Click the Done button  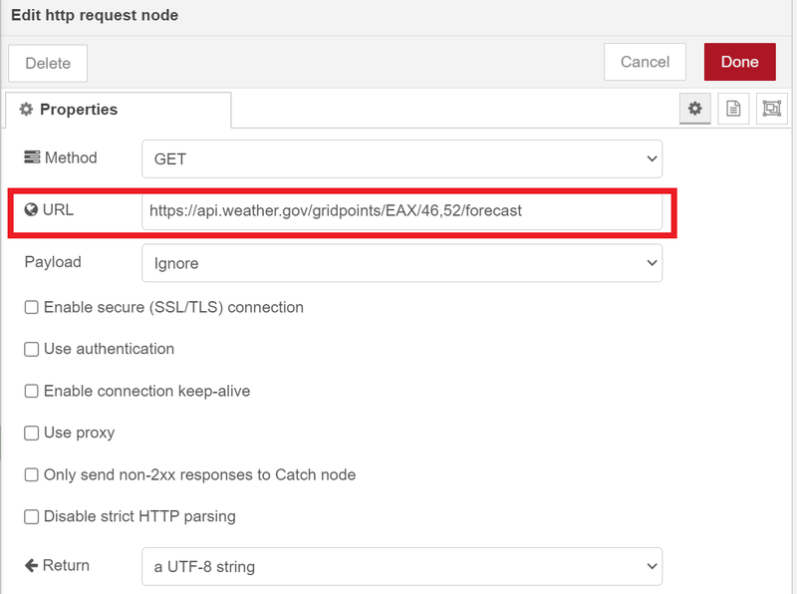[x=739, y=61]
